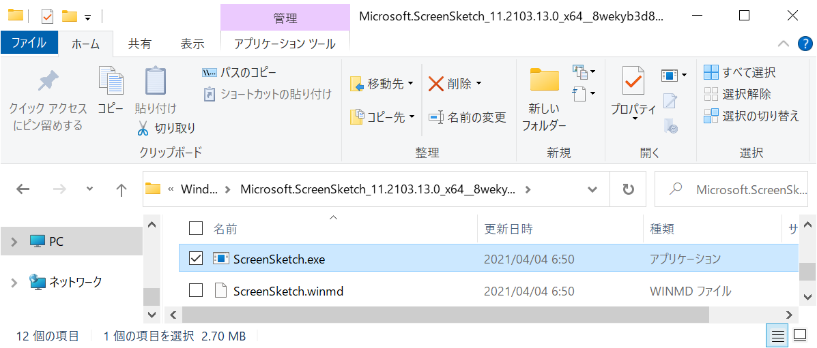Open the 削除 dropdown arrow
Viewport: 817px width, 348px height.
(478, 84)
